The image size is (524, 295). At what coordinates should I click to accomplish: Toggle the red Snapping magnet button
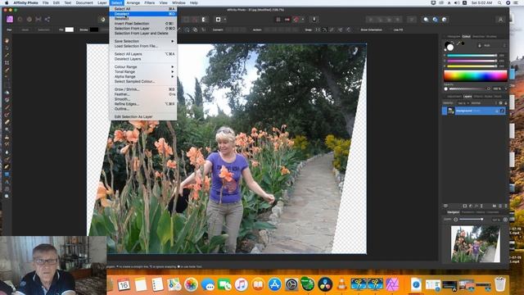(x=296, y=20)
